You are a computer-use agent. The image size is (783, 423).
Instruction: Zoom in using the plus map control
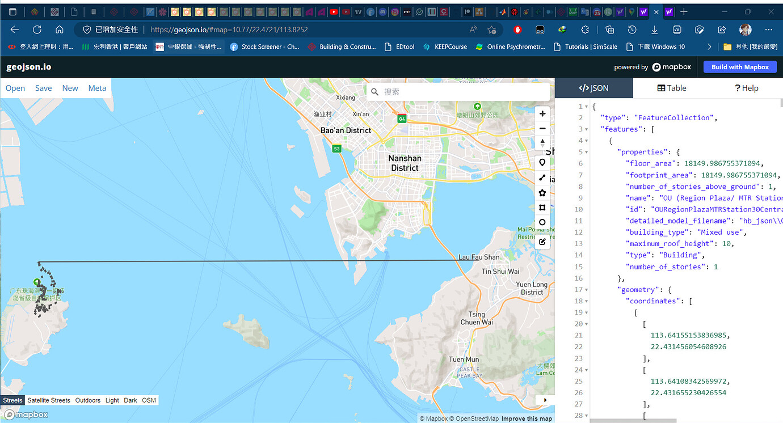click(542, 113)
